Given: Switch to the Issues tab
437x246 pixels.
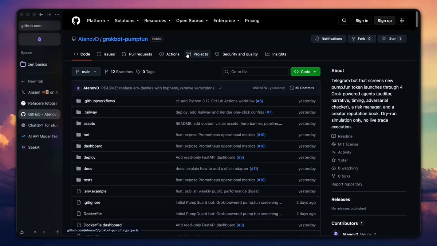Looking at the screenshot, I should 106,54.
